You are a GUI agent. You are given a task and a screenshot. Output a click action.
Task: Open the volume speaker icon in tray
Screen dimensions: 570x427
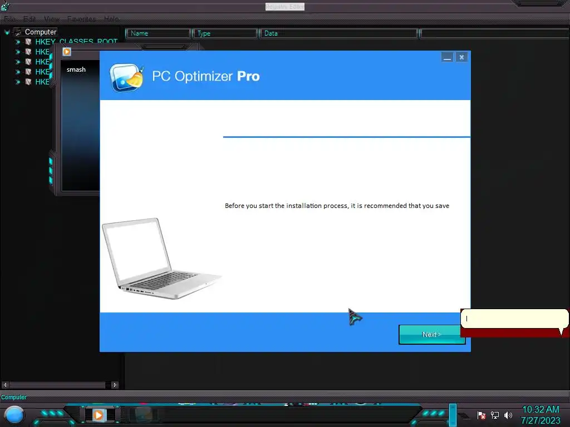point(508,415)
